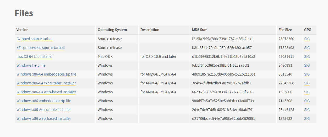Open Windows x86-64 web-based installer link
Image resolution: width=328 pixels, height=137 pixels.
coord(46,92)
